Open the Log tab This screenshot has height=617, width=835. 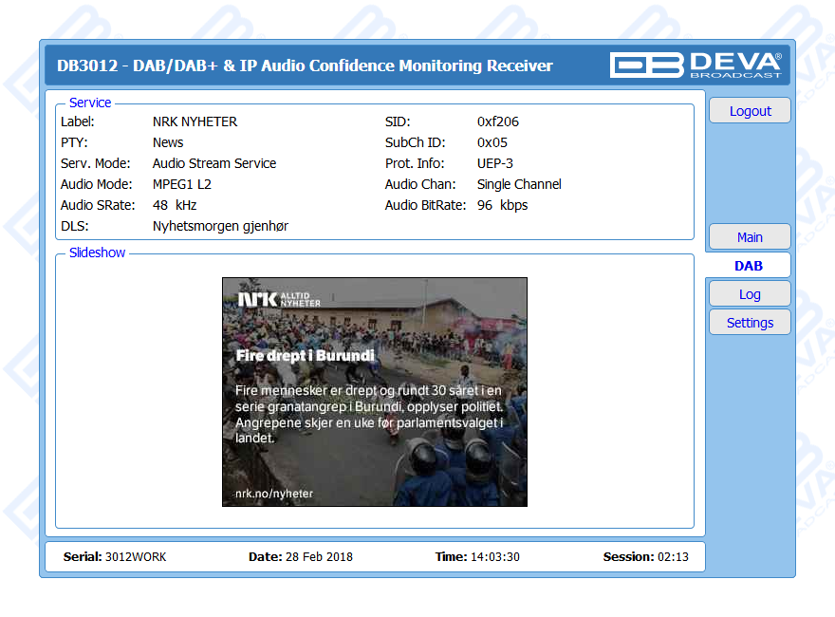click(750, 294)
